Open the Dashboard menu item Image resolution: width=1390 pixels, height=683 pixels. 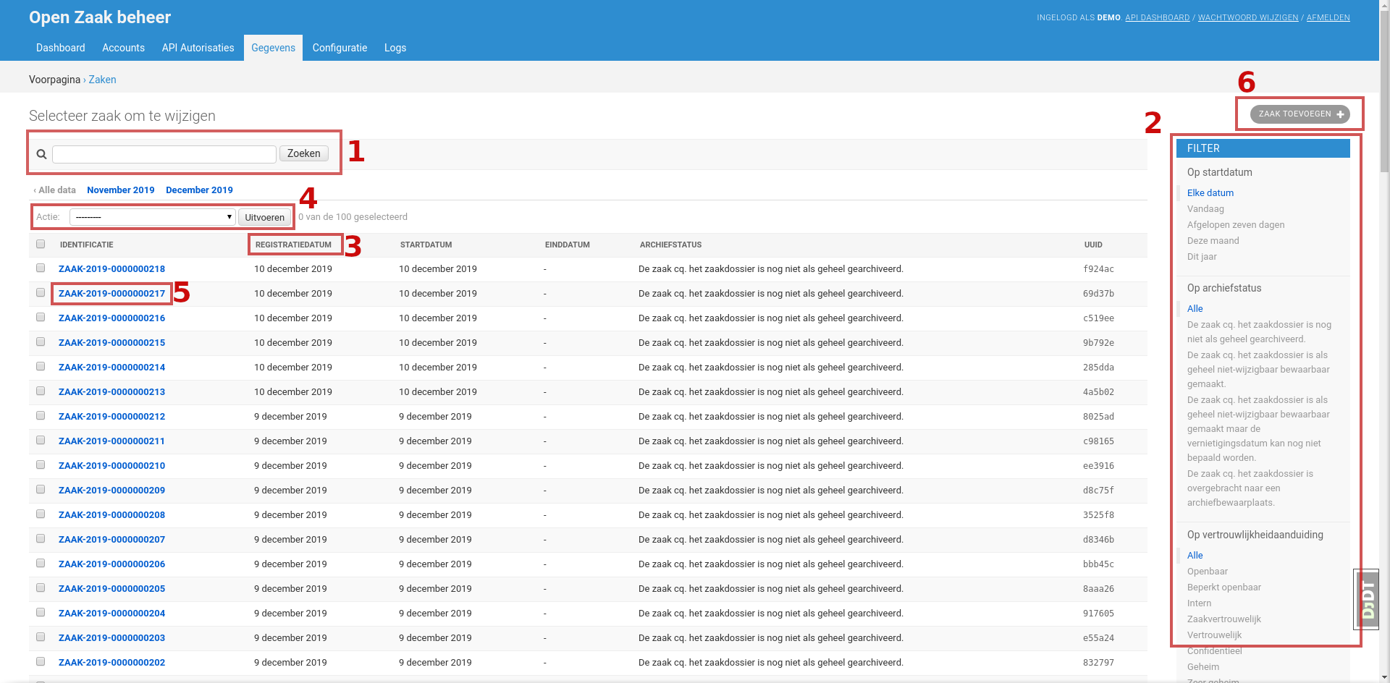coord(61,48)
